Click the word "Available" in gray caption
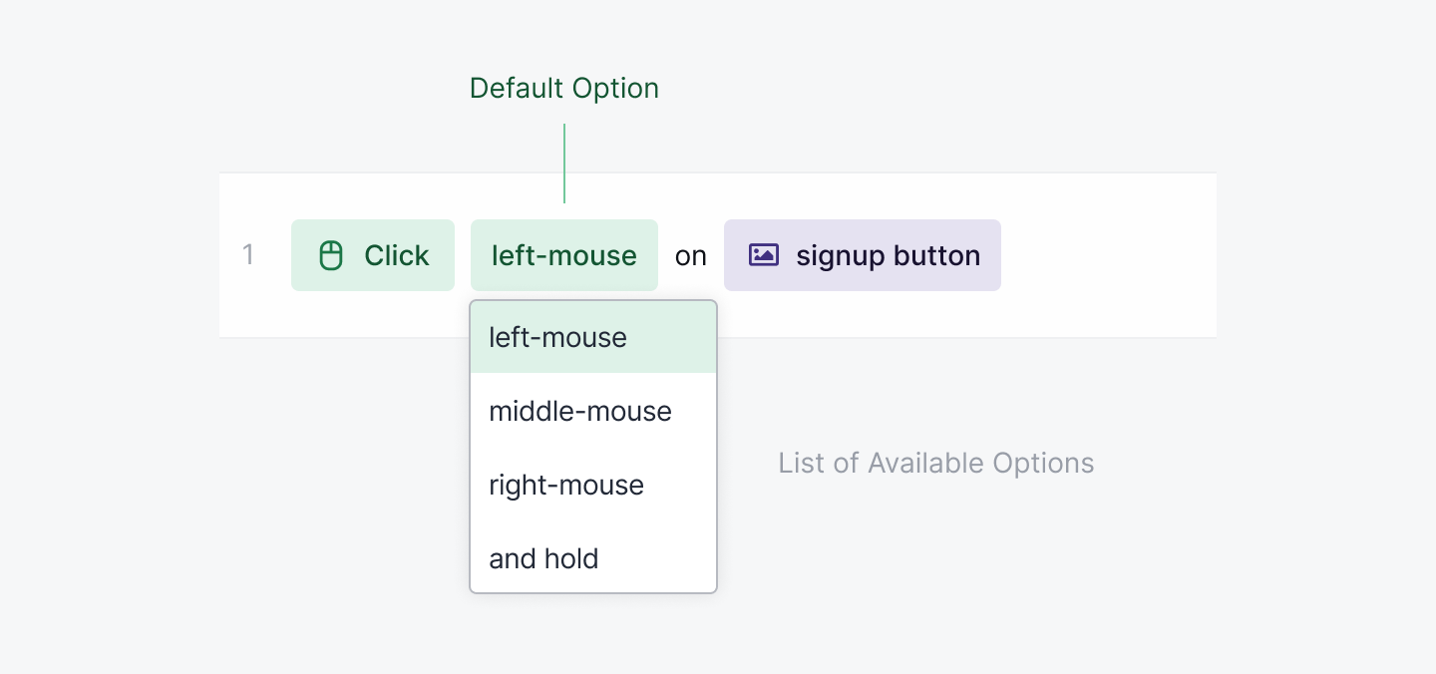Image resolution: width=1436 pixels, height=674 pixels. click(924, 464)
